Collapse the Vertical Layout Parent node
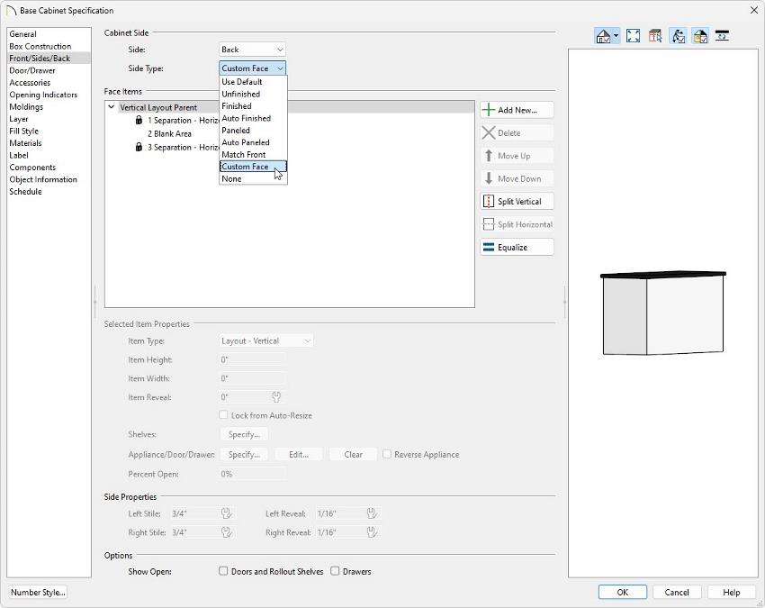This screenshot has height=608, width=765. tap(111, 105)
